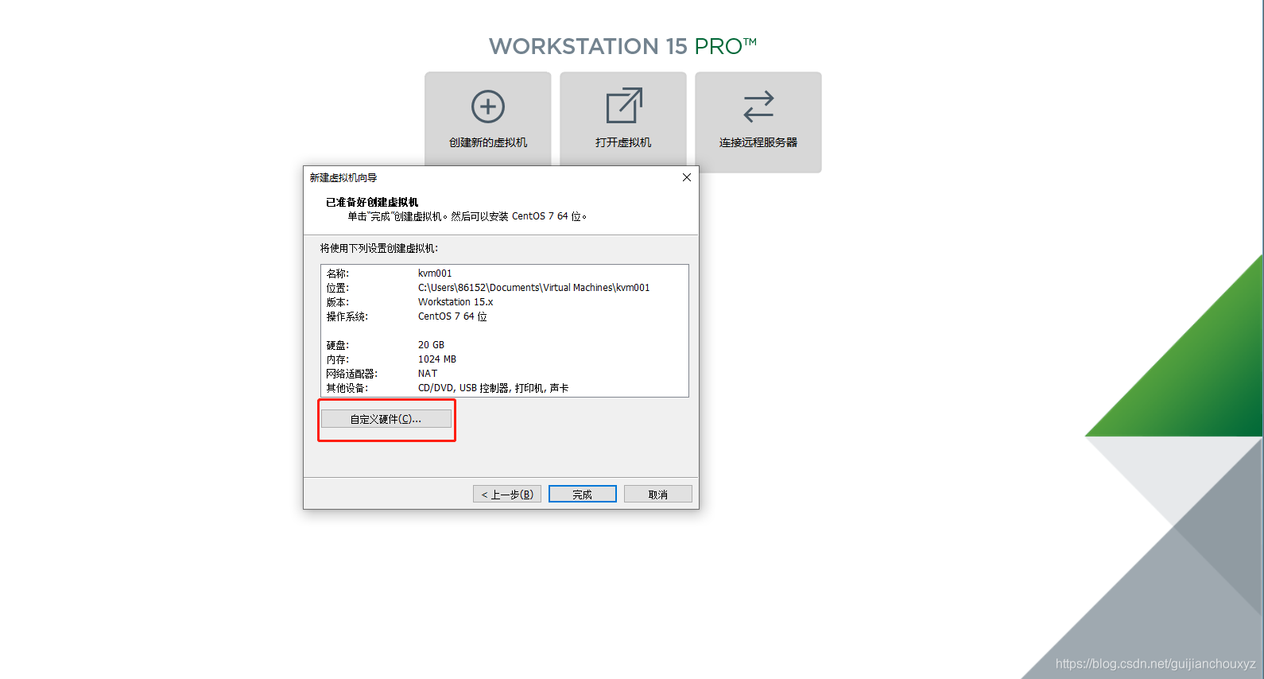
Task: Click the create new virtual machine plus icon
Action: 488,107
